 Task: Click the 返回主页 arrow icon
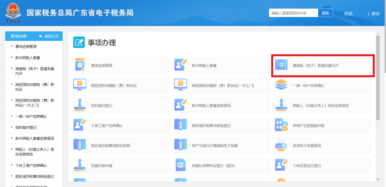(x=41, y=36)
